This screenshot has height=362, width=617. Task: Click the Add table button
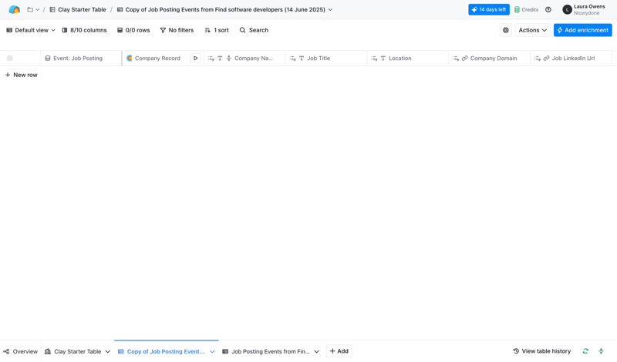[339, 351]
